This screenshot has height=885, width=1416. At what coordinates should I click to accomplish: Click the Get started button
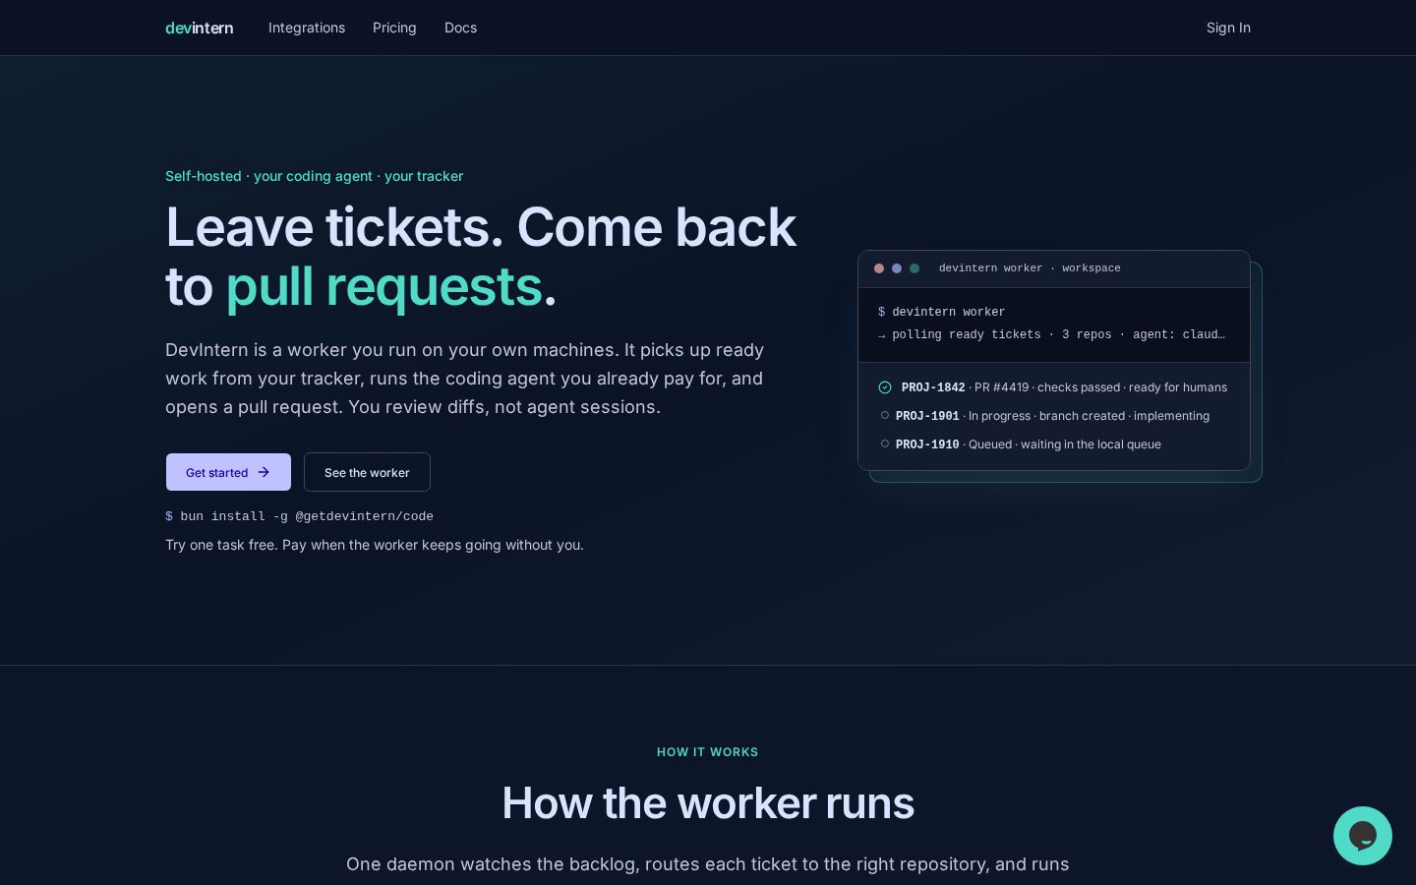(x=228, y=472)
